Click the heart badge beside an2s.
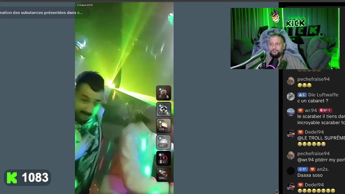The image size is (345, 194). point(312,169)
